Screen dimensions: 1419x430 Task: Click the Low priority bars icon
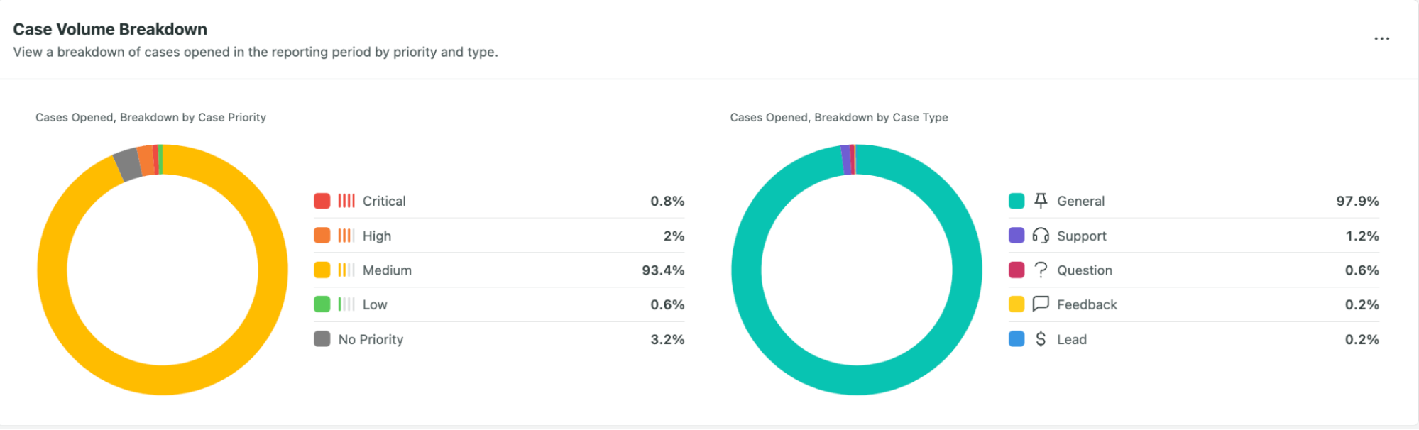(346, 304)
